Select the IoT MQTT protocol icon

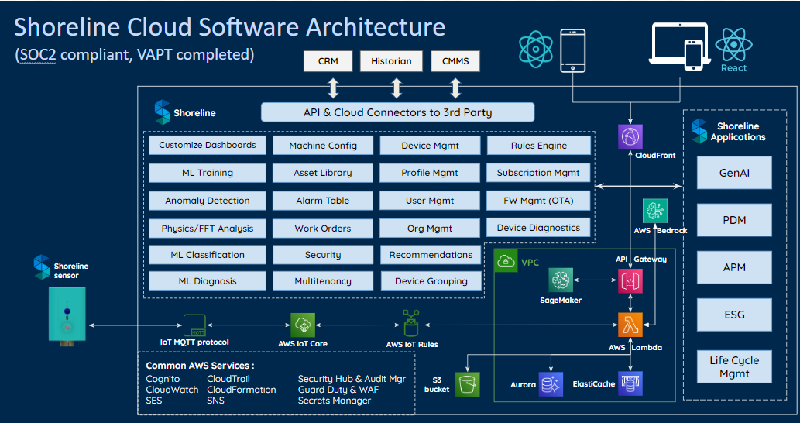(194, 325)
